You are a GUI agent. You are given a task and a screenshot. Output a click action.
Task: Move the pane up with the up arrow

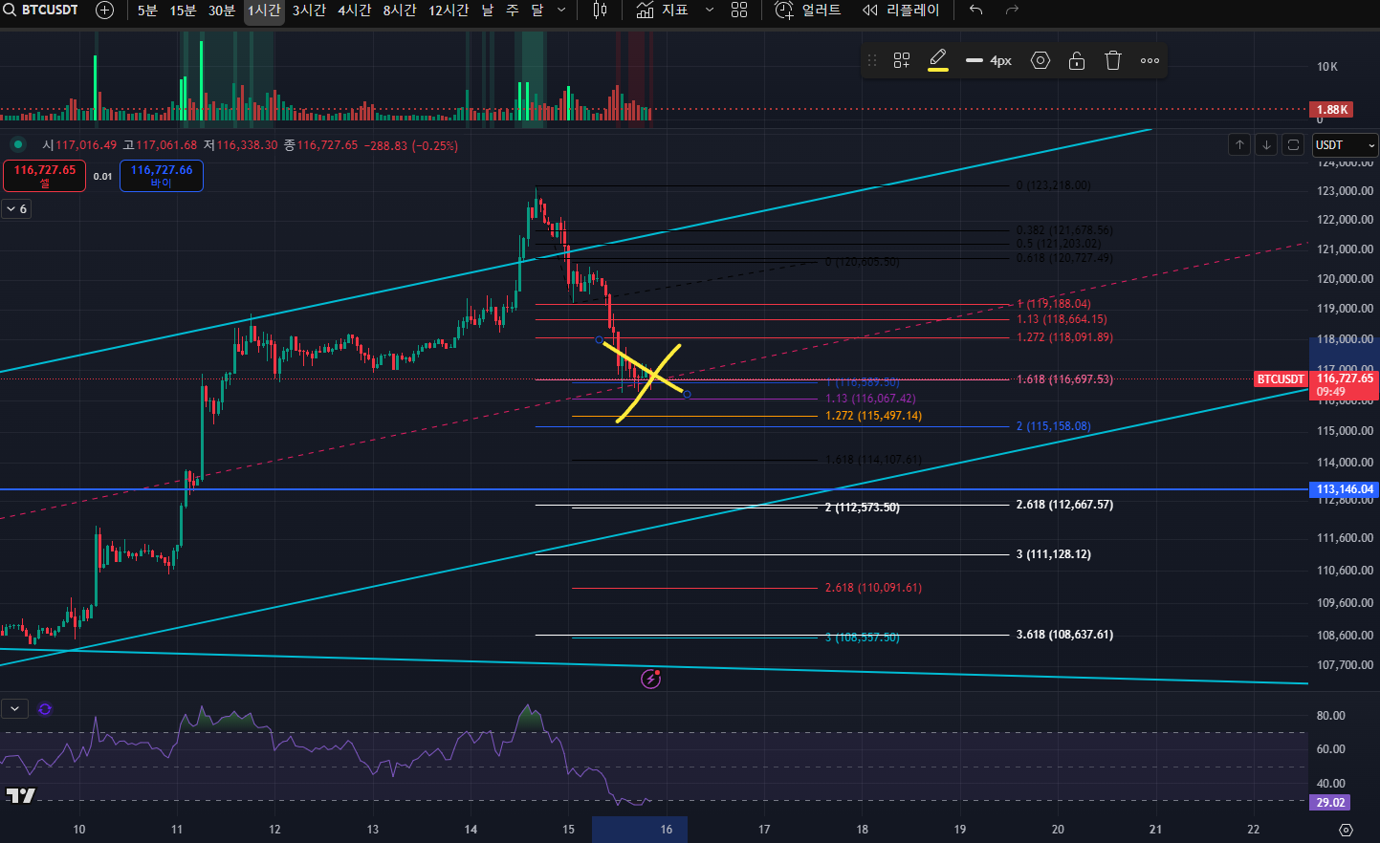[x=1239, y=144]
